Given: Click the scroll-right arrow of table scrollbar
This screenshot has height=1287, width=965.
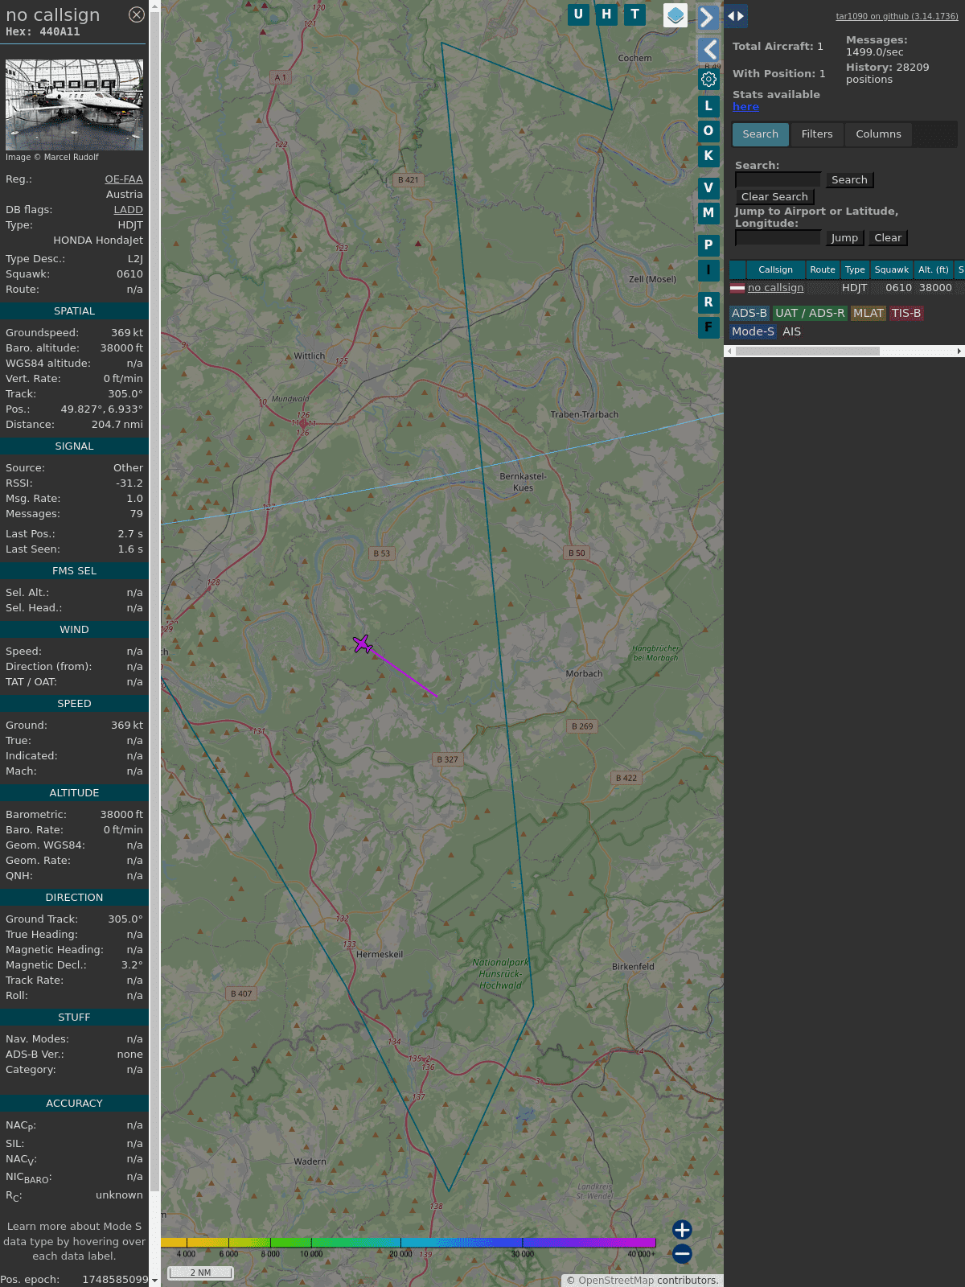Looking at the screenshot, I should (959, 352).
